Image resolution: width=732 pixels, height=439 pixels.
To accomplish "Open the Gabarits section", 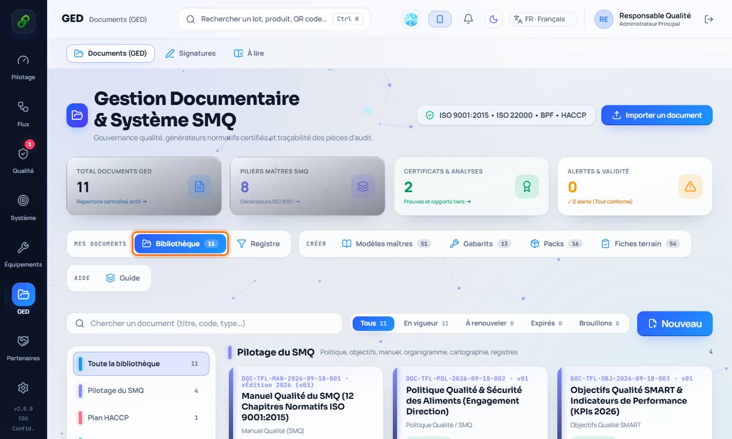I will pos(480,244).
